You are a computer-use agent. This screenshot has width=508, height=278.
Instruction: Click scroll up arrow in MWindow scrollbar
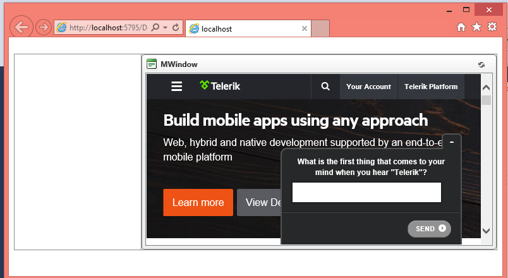(x=486, y=87)
